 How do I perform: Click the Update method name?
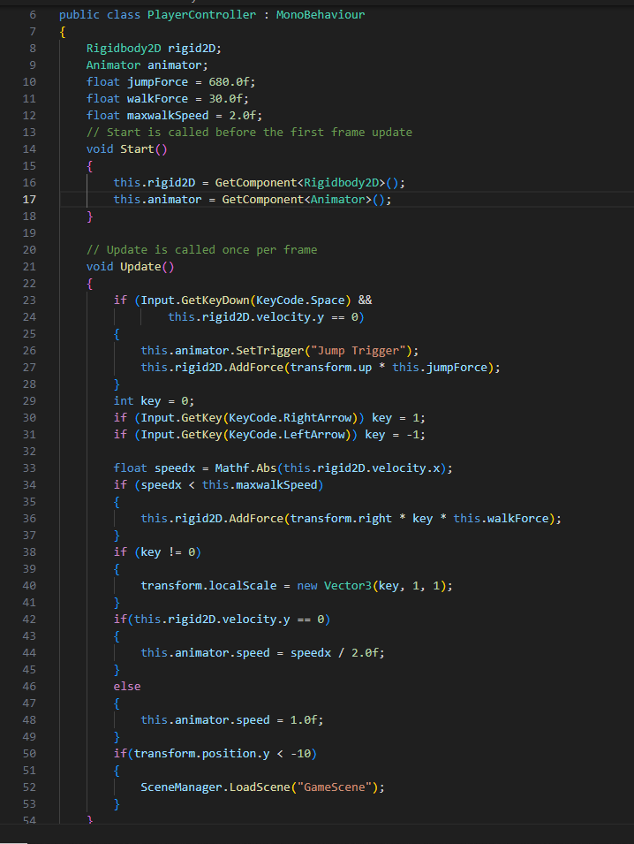coord(140,267)
